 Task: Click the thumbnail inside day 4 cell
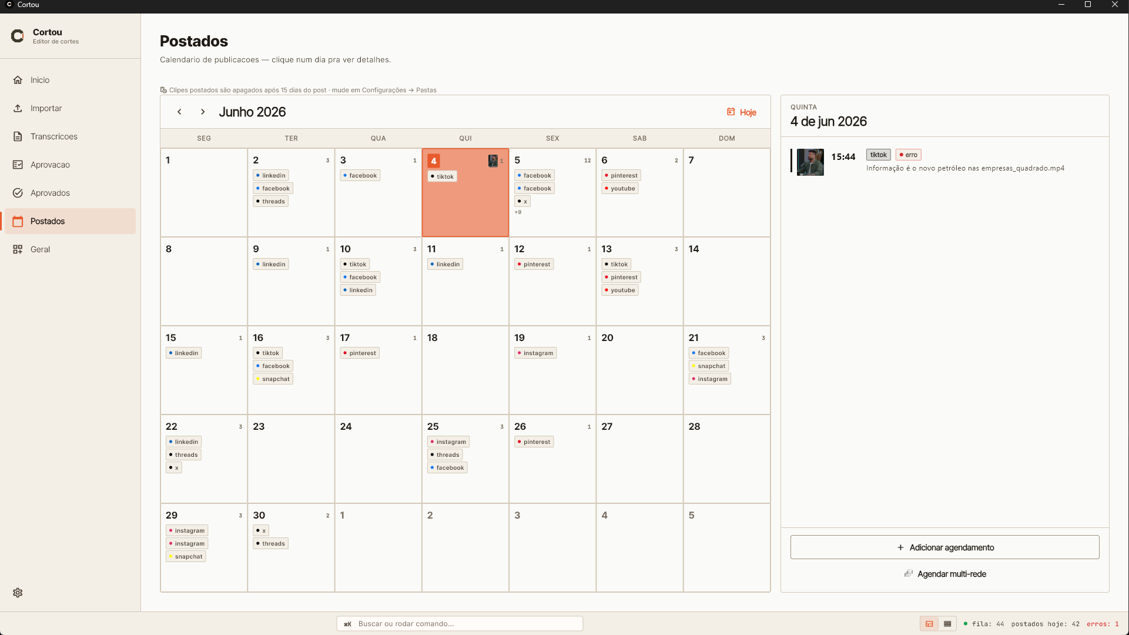[493, 161]
